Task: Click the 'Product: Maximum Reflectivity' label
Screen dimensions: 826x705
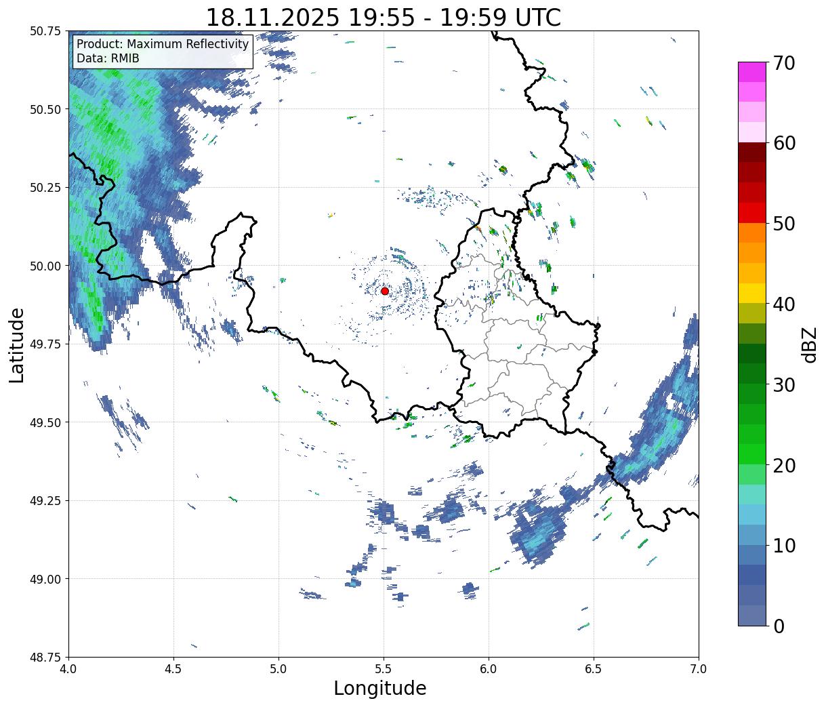Action: click(163, 44)
